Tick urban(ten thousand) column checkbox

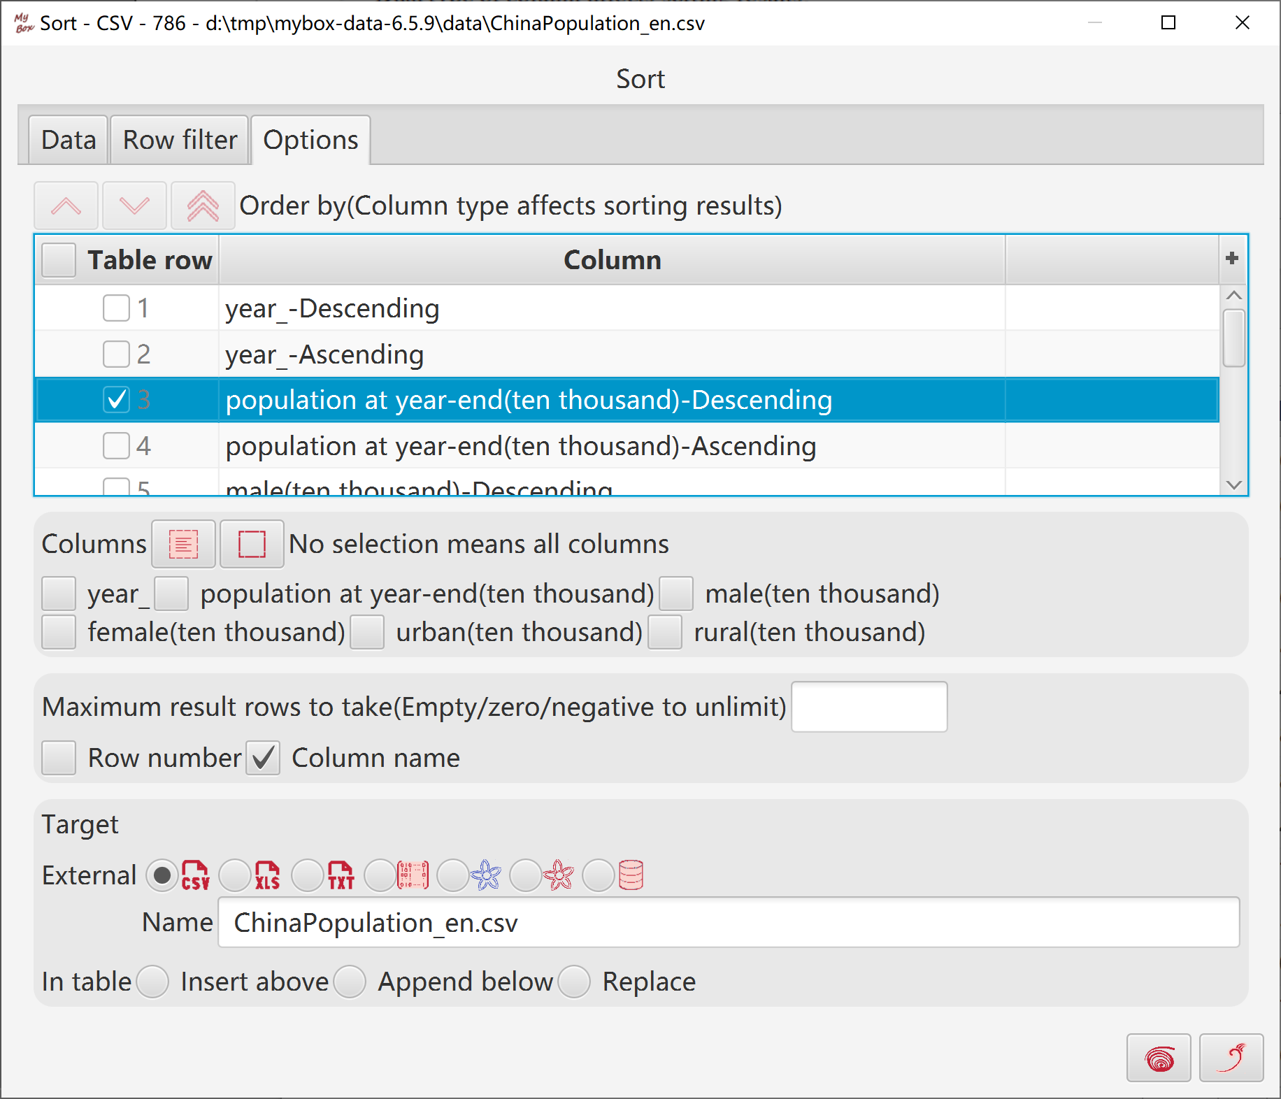[367, 632]
